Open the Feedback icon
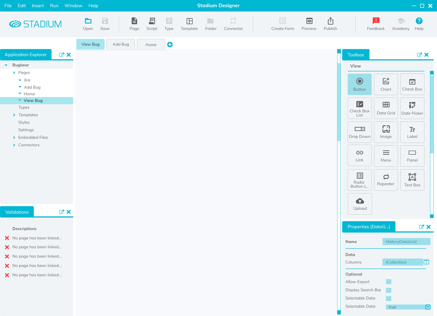The width and height of the screenshot is (437, 316). pyautogui.click(x=376, y=24)
